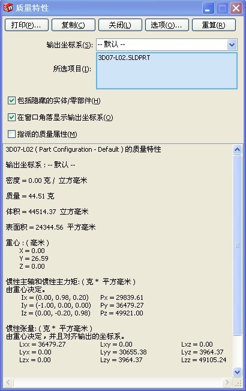Image resolution: width=246 pixels, height=391 pixels.
Task: Open the 输出坐标系 dropdown arrow
Action: (x=232, y=45)
